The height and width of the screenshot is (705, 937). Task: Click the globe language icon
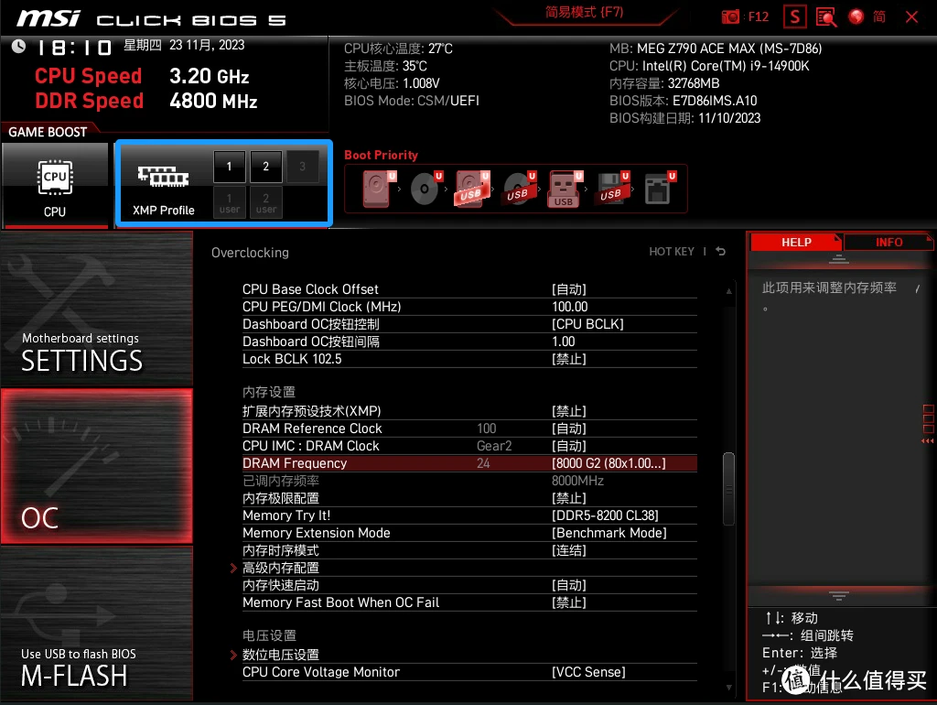856,16
